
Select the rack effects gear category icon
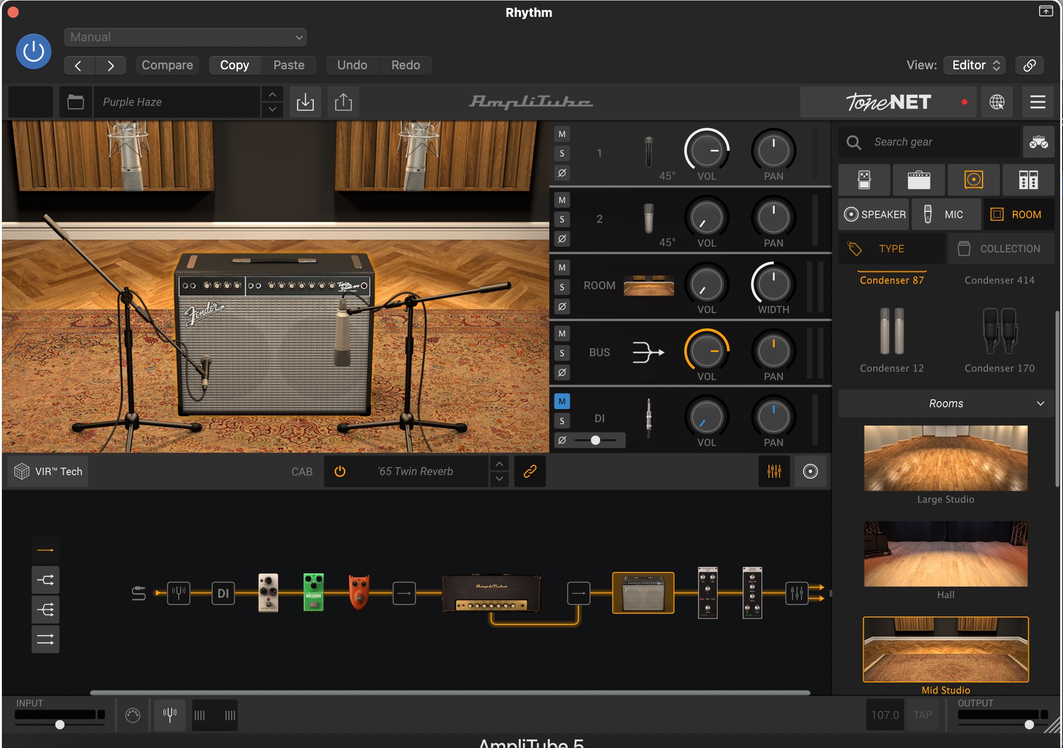1028,180
